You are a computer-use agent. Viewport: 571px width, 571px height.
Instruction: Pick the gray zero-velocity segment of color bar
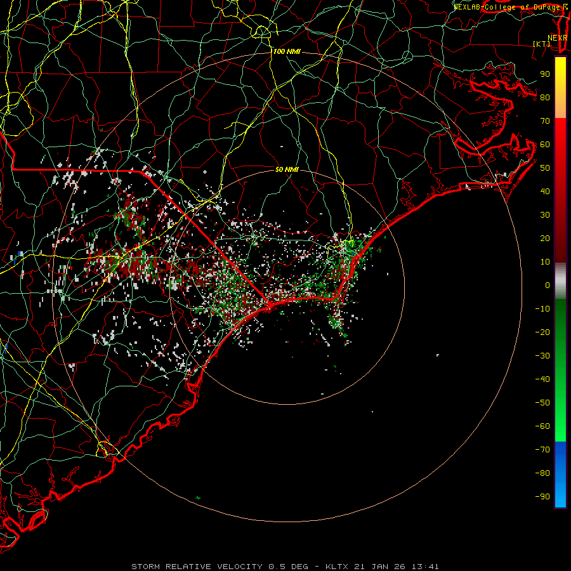[560, 281]
